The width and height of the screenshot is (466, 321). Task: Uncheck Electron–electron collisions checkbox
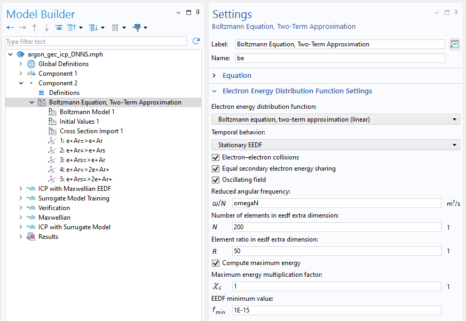click(x=216, y=157)
